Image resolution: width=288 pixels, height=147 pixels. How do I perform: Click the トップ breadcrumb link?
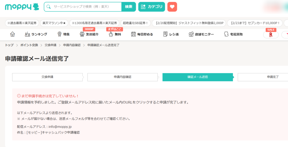(x=9, y=45)
